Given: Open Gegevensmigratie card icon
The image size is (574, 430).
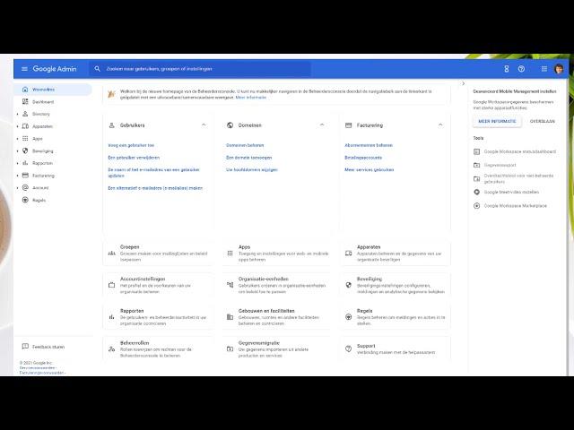Looking at the screenshot, I should pos(230,349).
